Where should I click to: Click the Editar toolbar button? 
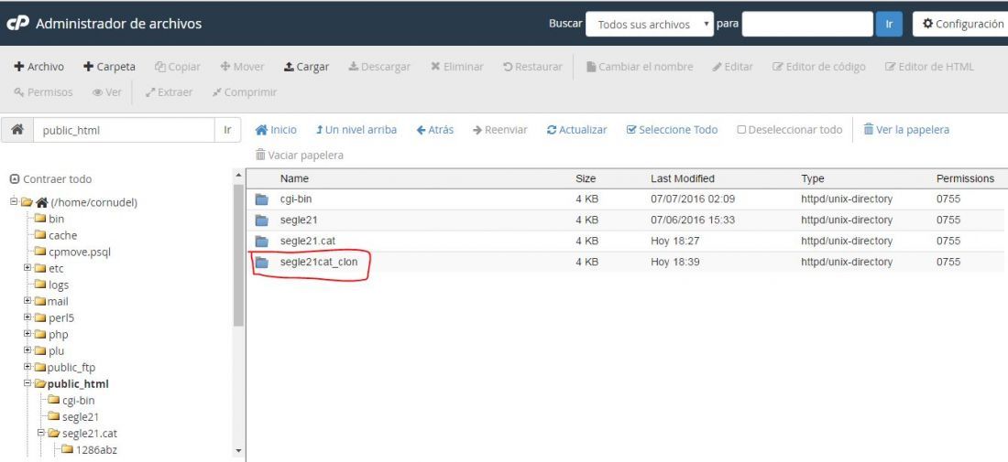732,67
